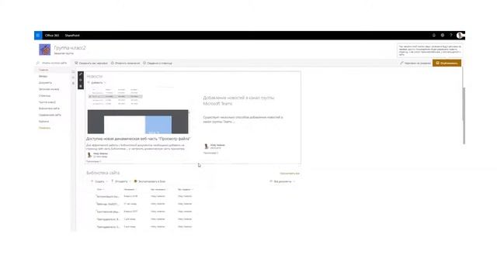Sort by the Изменено column header

(130, 189)
